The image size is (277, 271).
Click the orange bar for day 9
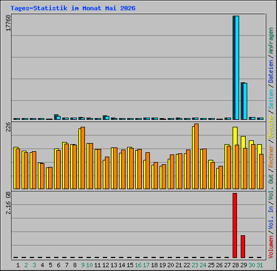click(83, 158)
